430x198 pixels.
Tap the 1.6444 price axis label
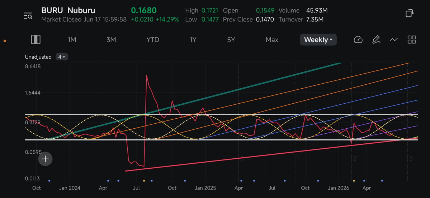click(x=33, y=93)
